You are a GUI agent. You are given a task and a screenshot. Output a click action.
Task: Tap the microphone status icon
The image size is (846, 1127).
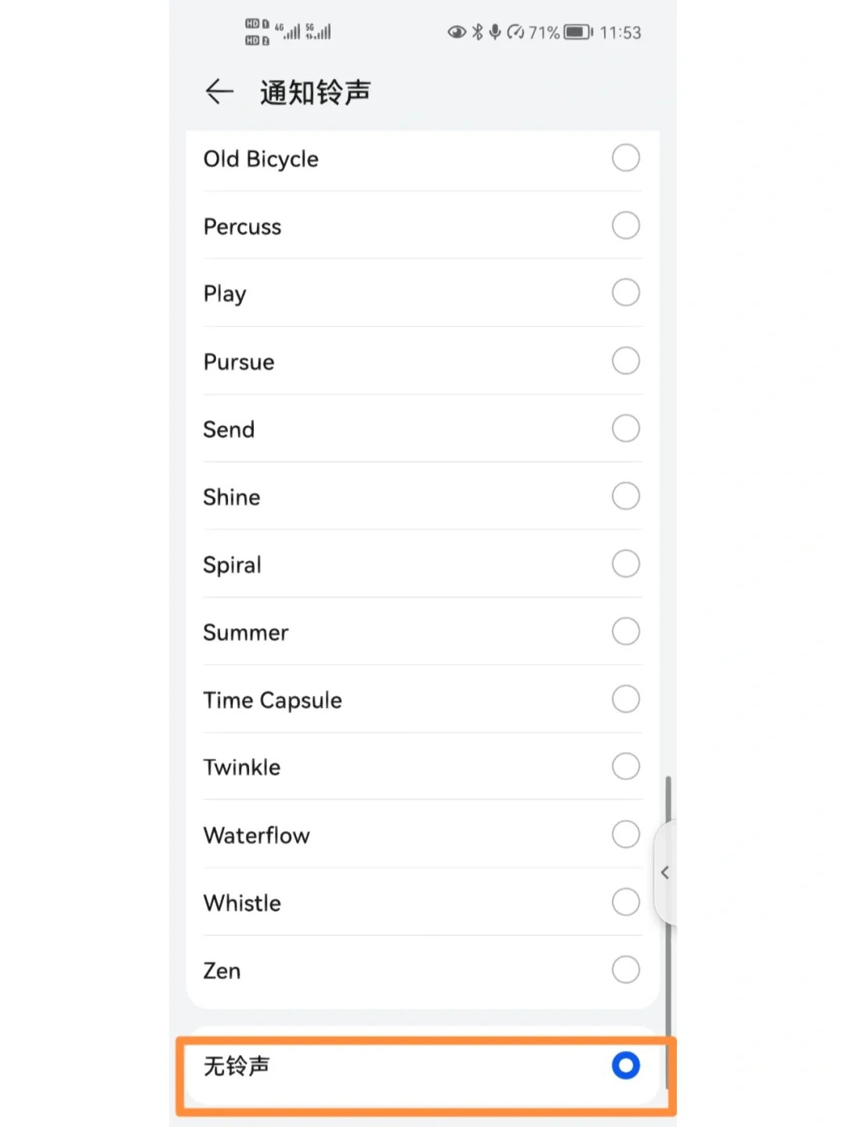495,32
